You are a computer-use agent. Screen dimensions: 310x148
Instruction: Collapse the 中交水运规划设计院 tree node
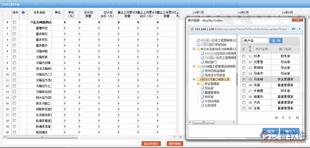click(194, 49)
